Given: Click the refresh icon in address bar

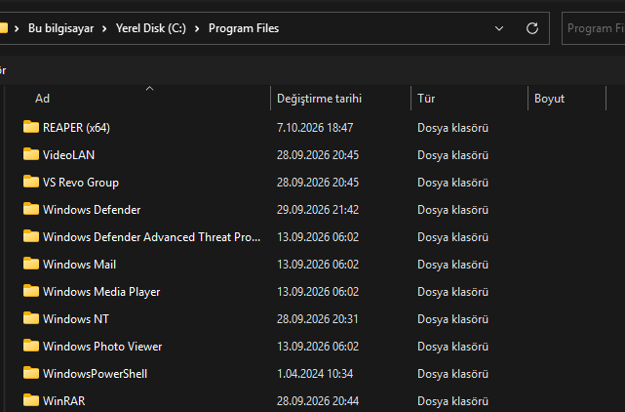Looking at the screenshot, I should pos(532,28).
